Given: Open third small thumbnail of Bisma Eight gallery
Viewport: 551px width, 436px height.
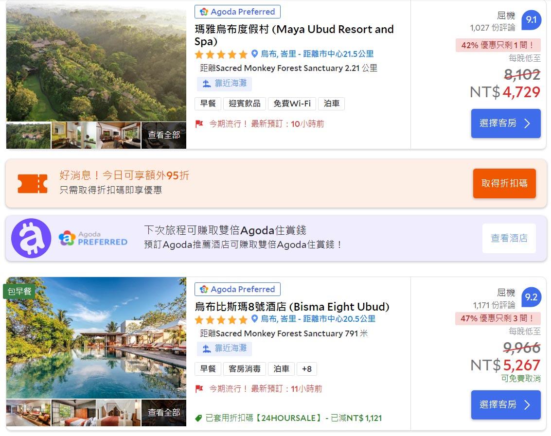Looking at the screenshot, I should (119, 413).
